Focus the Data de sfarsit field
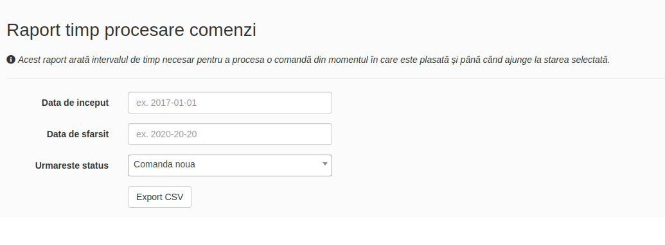The height and width of the screenshot is (245, 665). [x=230, y=134]
